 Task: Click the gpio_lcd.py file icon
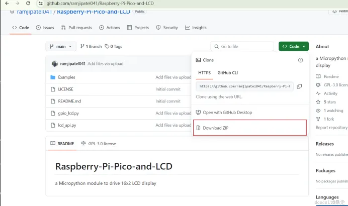[53, 113]
